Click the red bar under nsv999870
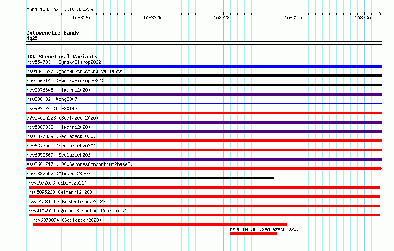 tap(204, 113)
